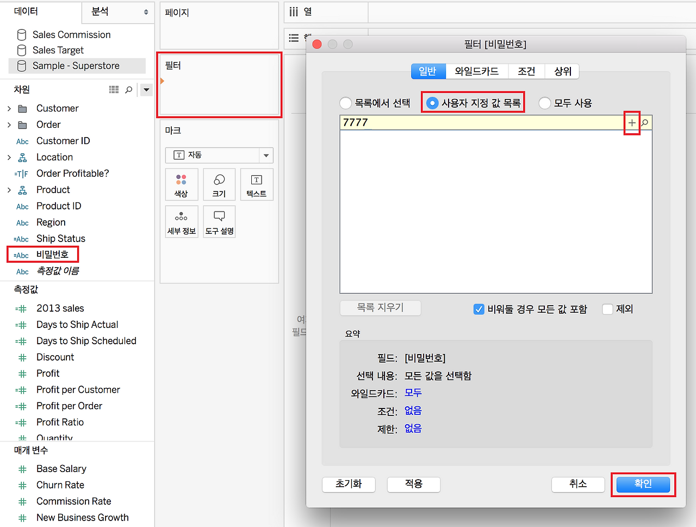Click the Pages shelf area
Viewport: 696px width, 527px height.
[x=219, y=26]
